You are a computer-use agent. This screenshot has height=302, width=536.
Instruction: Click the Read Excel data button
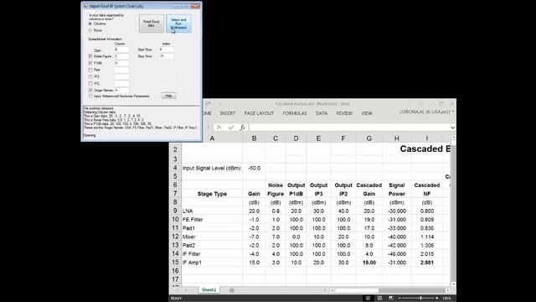[152, 23]
